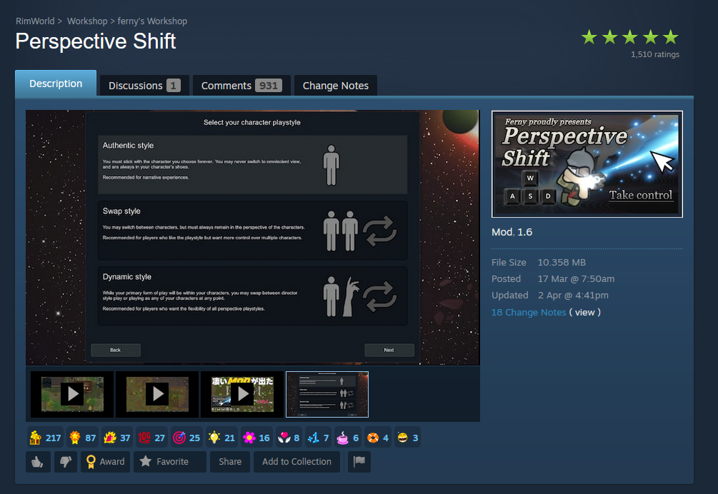Click the laughing face reaction with count 3
Viewport: 718px width, 494px height.
407,438
